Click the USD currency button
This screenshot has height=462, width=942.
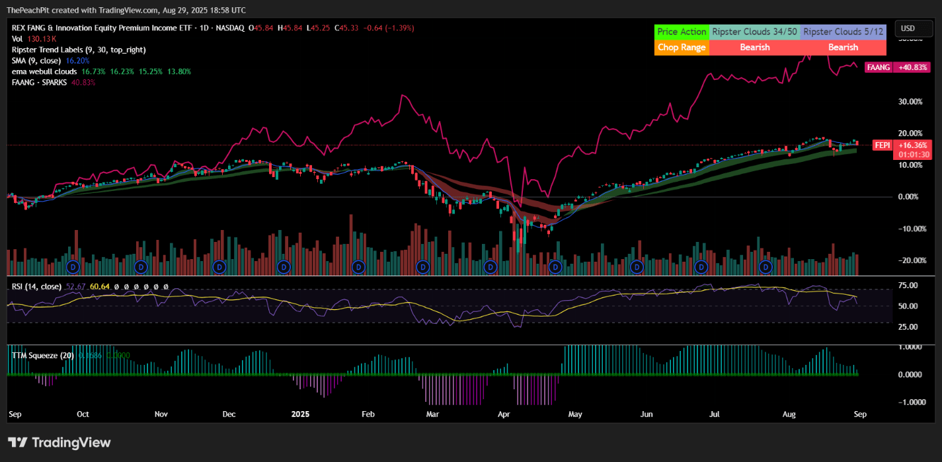[913, 28]
